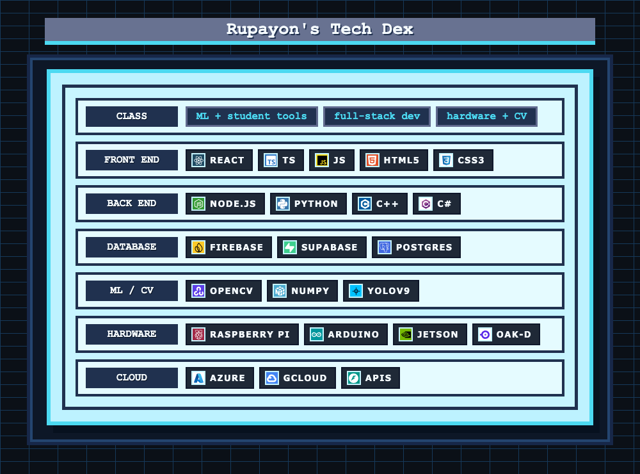Click the APIS badge text
The width and height of the screenshot is (640, 474).
(x=378, y=378)
